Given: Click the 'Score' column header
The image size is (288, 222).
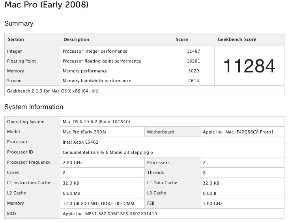Looking at the screenshot, I should pyautogui.click(x=182, y=39).
